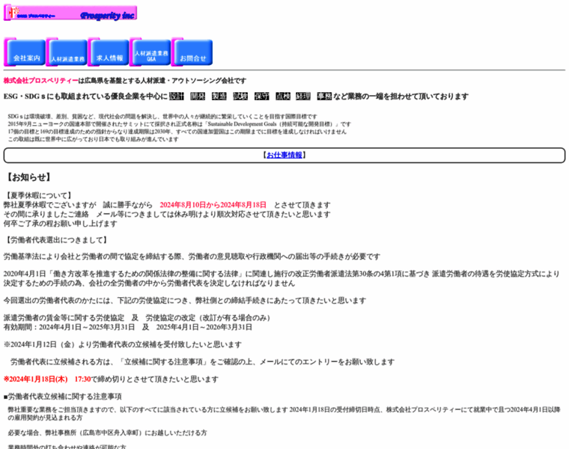Viewport: 569px width, 449px height.
Task: Click the Sustainable Development Goals text line
Action: (x=179, y=124)
